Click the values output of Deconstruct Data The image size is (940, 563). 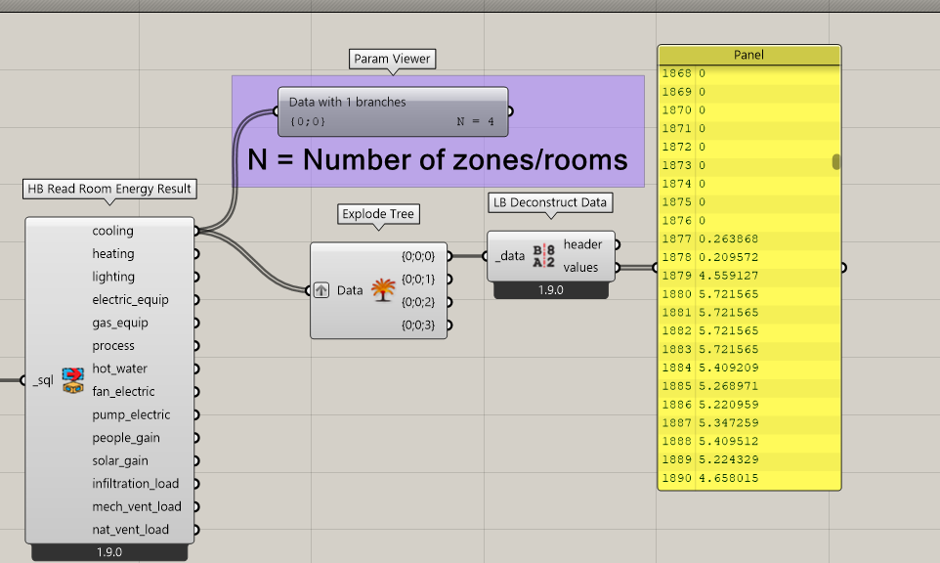580,268
